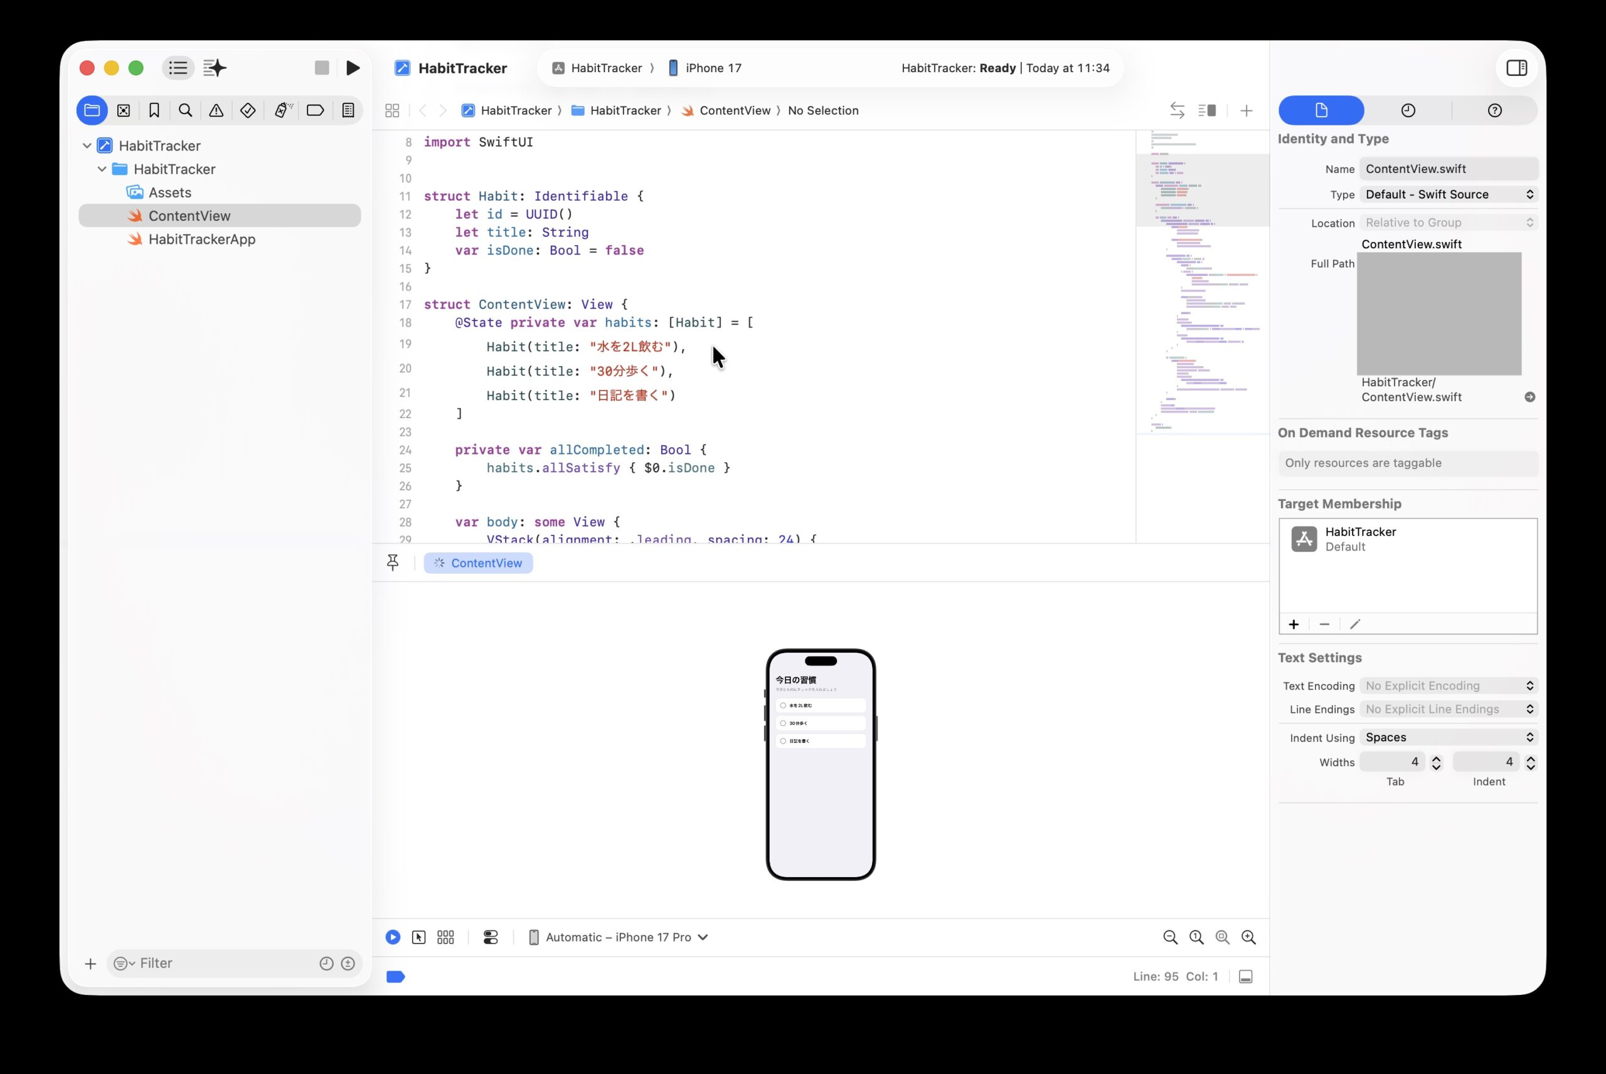
Task: Open the Line Endings dropdown
Action: [x=1449, y=709]
